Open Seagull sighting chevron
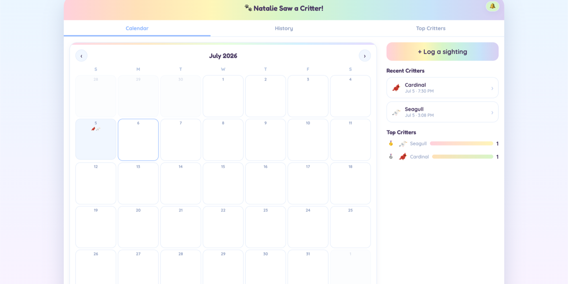This screenshot has width=568, height=284. pos(492,113)
